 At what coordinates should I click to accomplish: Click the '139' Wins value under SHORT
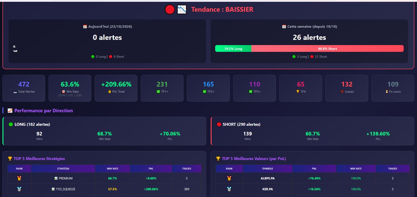[248, 134]
